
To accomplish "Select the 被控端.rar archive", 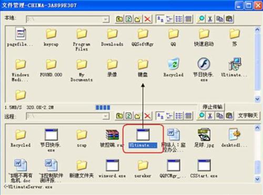I will point(112,138).
